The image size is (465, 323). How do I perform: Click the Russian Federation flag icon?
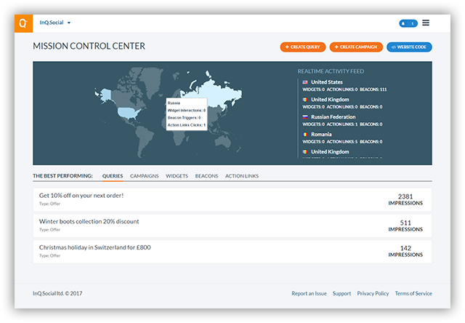(305, 117)
